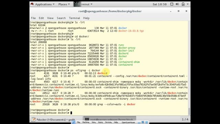The image size is (220, 124).
Task: Click the power/lock status icon in top panel
Action: pos(183,4)
